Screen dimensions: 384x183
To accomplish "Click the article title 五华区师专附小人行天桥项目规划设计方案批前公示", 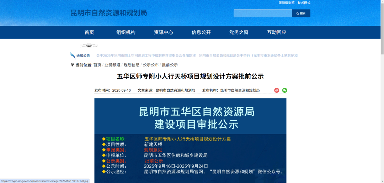I will (190, 76).
